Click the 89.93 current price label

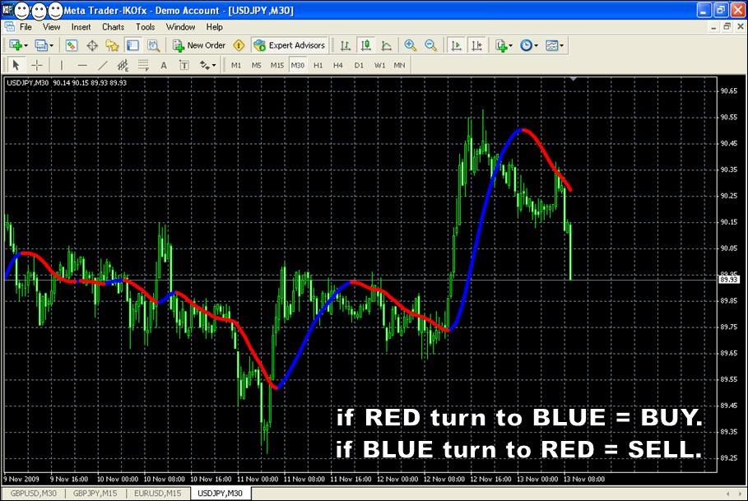pos(729,280)
